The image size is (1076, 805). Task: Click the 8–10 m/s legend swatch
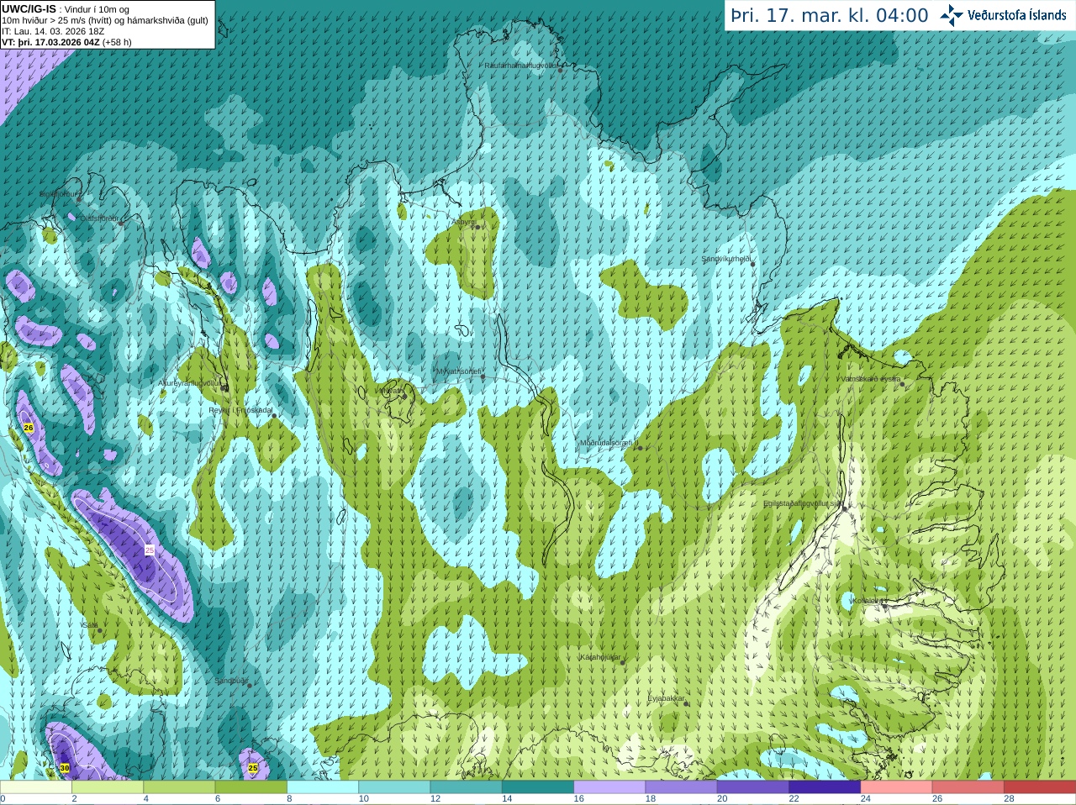coord(323,787)
